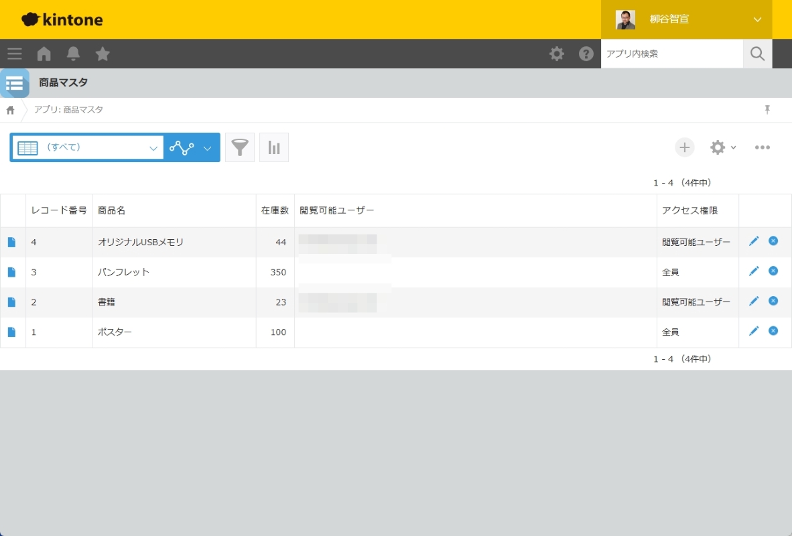Open the app settings gear dropdown
This screenshot has height=536, width=792.
coord(722,147)
